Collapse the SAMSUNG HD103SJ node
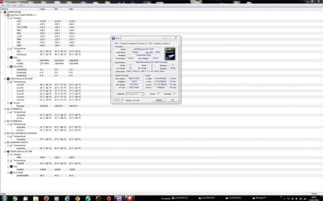Screen dimensions: 323x201 pos(5,142)
